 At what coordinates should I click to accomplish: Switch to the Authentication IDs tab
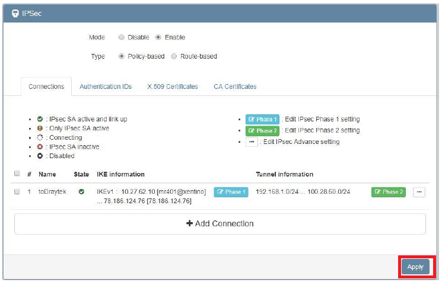coord(106,86)
